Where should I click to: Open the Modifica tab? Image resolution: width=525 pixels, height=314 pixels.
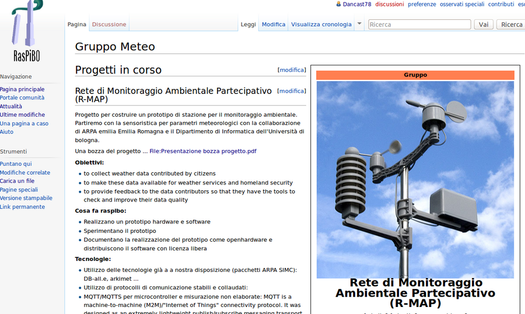(x=274, y=25)
